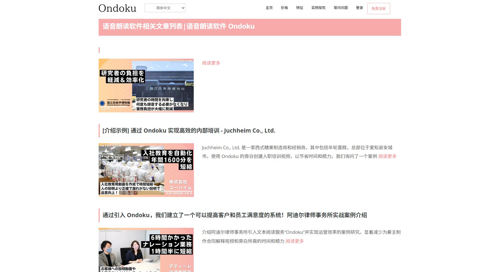The width and height of the screenshot is (503, 272).
Task: Open the Juchheim Co., Ltd. article heading
Action: tap(189, 131)
